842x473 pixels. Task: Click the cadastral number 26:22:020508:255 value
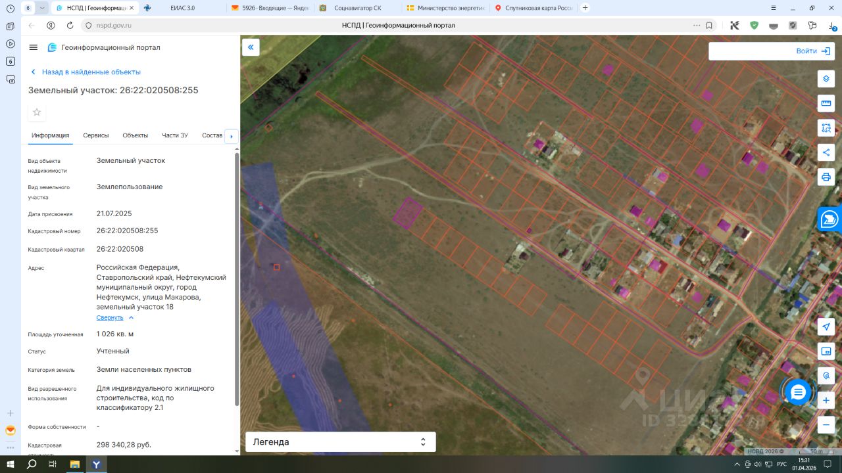point(127,231)
